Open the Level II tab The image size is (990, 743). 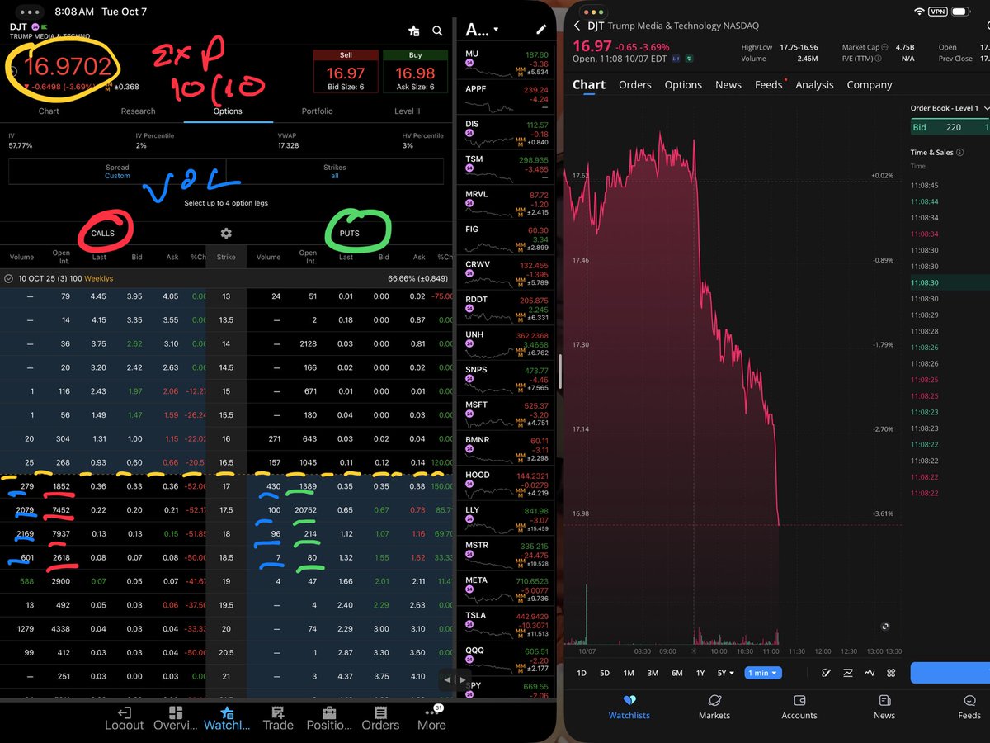[407, 111]
